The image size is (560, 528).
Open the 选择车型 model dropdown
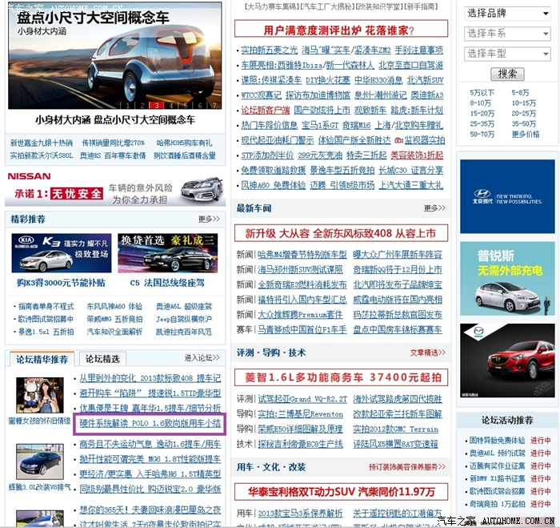(x=506, y=54)
